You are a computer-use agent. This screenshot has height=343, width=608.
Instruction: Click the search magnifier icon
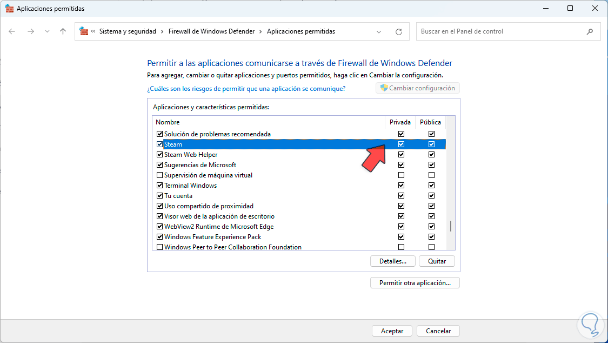point(590,31)
